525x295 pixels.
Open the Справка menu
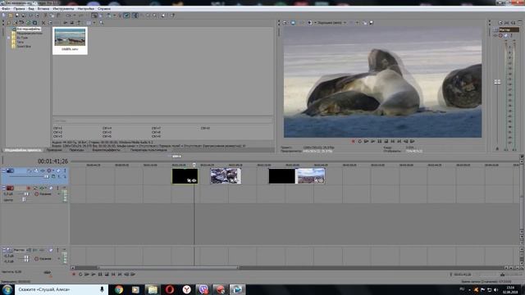[x=104, y=9]
